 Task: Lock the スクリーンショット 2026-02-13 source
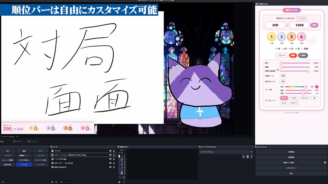coord(114,155)
